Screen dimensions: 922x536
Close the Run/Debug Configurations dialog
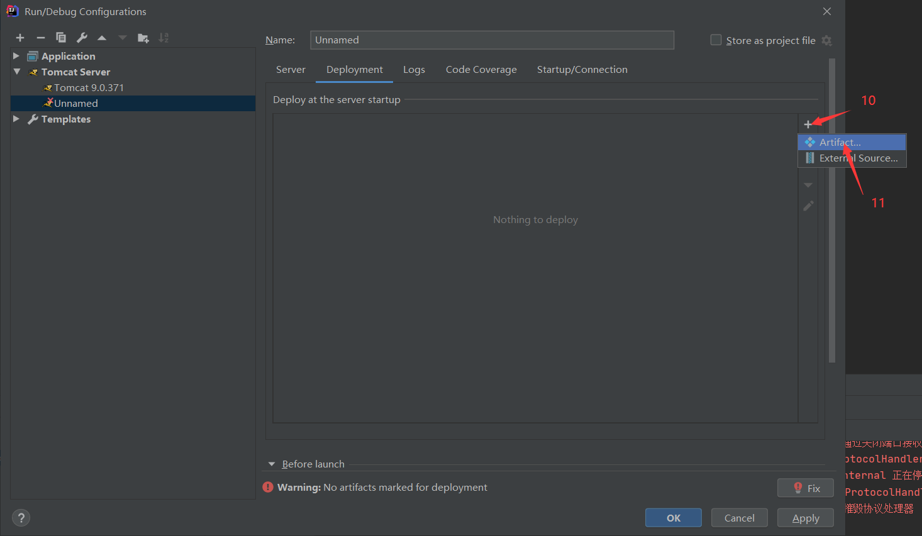827,11
